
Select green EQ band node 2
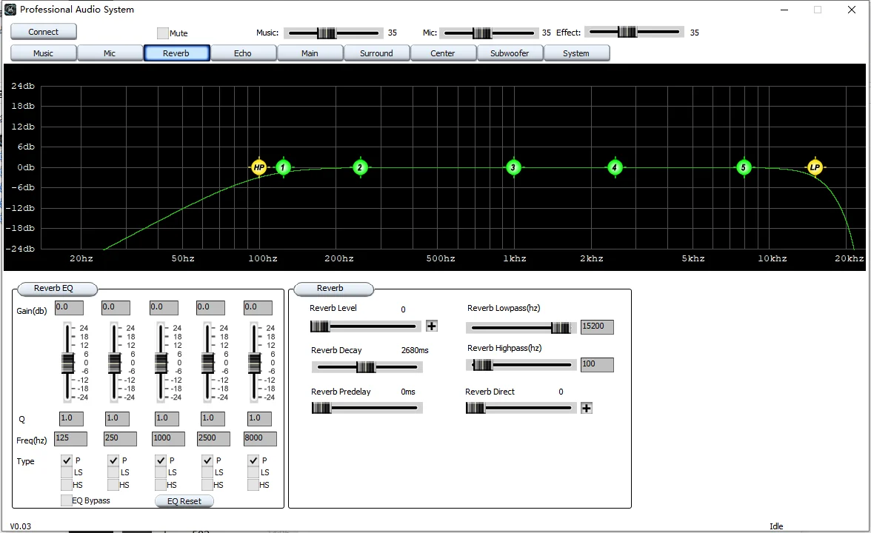(360, 168)
